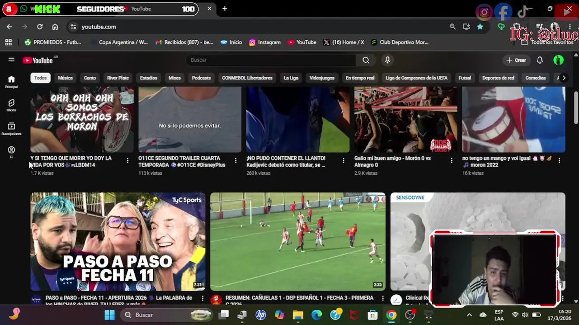Click the search magnifier button
This screenshot has width=579, height=325.
pos(366,60)
